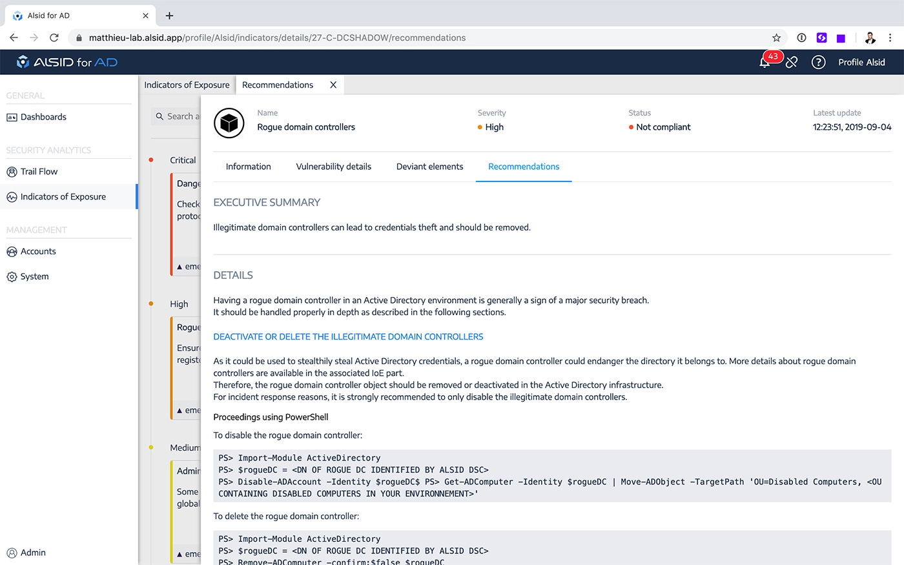Image resolution: width=904 pixels, height=565 pixels.
Task: Reload the page in the browser
Action: pos(54,37)
